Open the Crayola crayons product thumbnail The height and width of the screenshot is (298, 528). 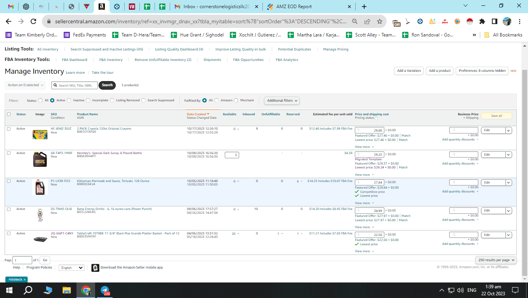point(40,135)
